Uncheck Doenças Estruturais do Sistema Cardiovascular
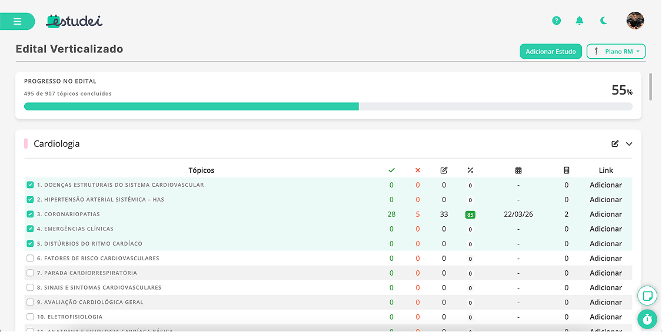 coord(30,185)
